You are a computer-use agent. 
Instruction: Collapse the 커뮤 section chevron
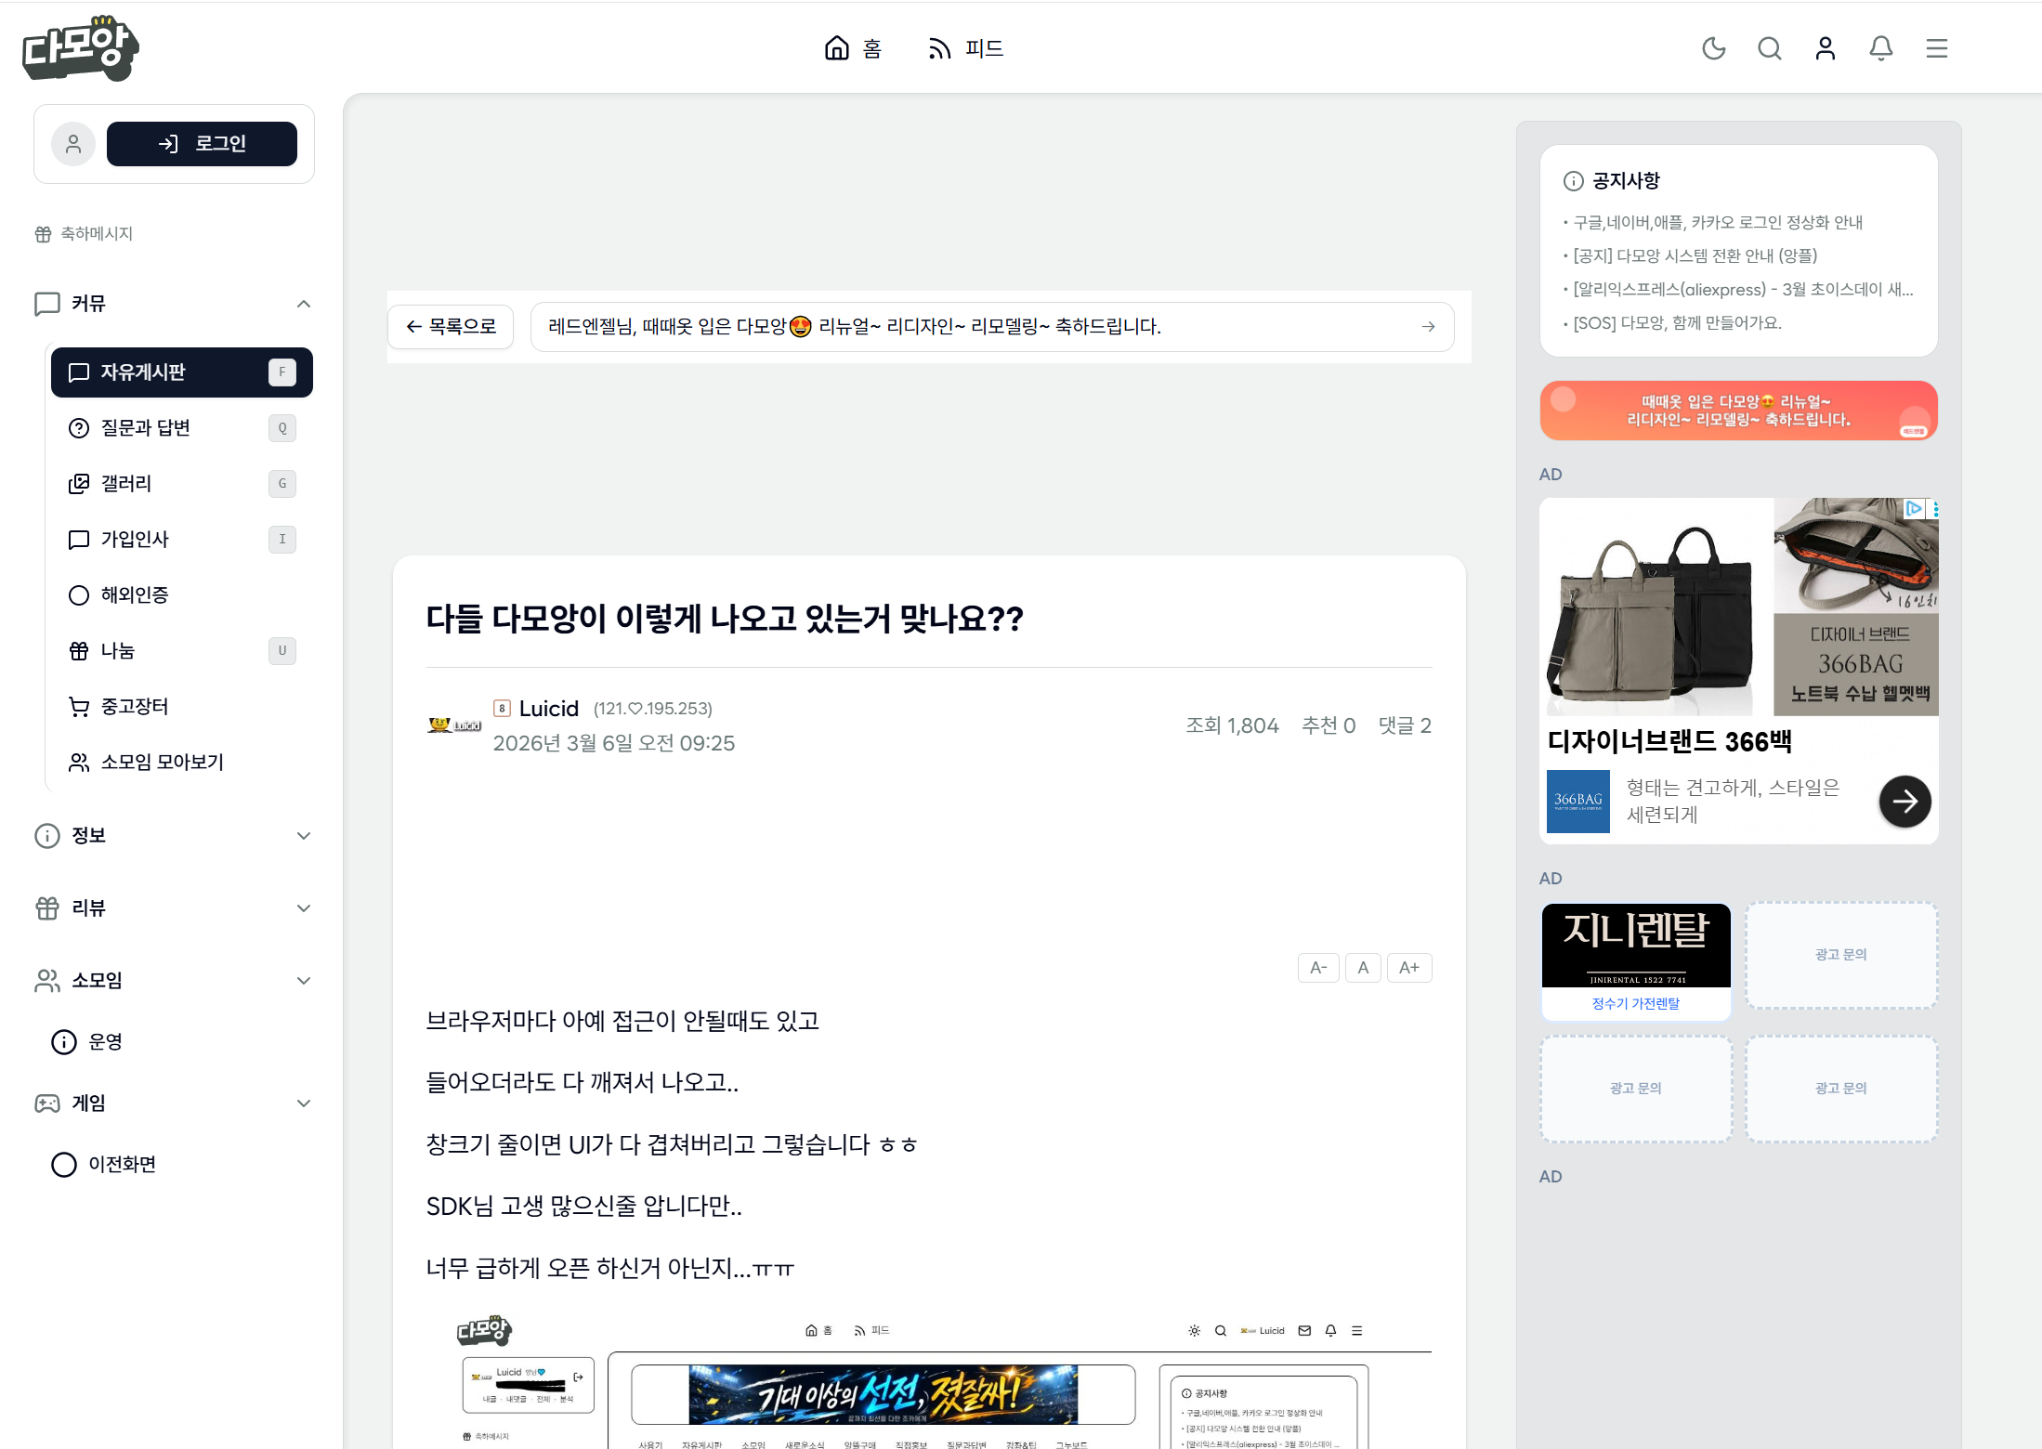(x=304, y=304)
